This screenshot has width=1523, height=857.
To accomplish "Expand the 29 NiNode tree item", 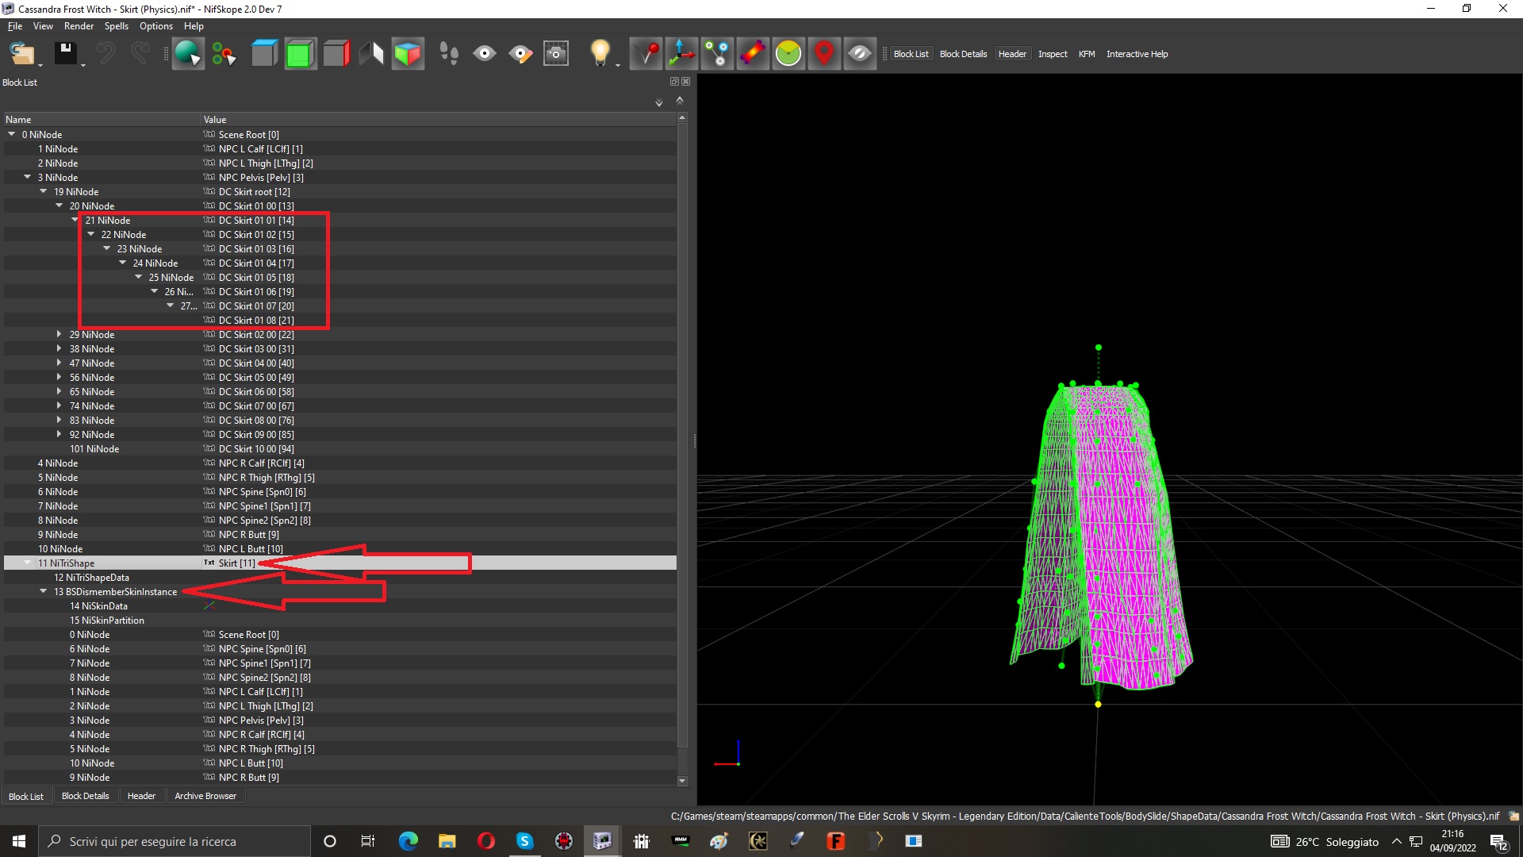I will [x=59, y=335].
